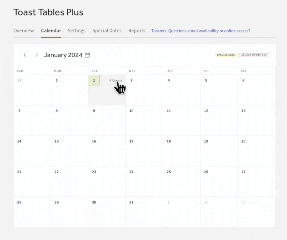Open the Special Dates tab

point(107,31)
